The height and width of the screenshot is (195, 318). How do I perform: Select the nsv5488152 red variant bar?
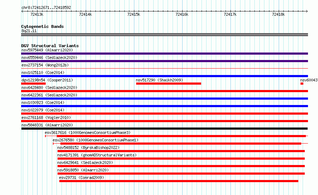tap(181, 151)
